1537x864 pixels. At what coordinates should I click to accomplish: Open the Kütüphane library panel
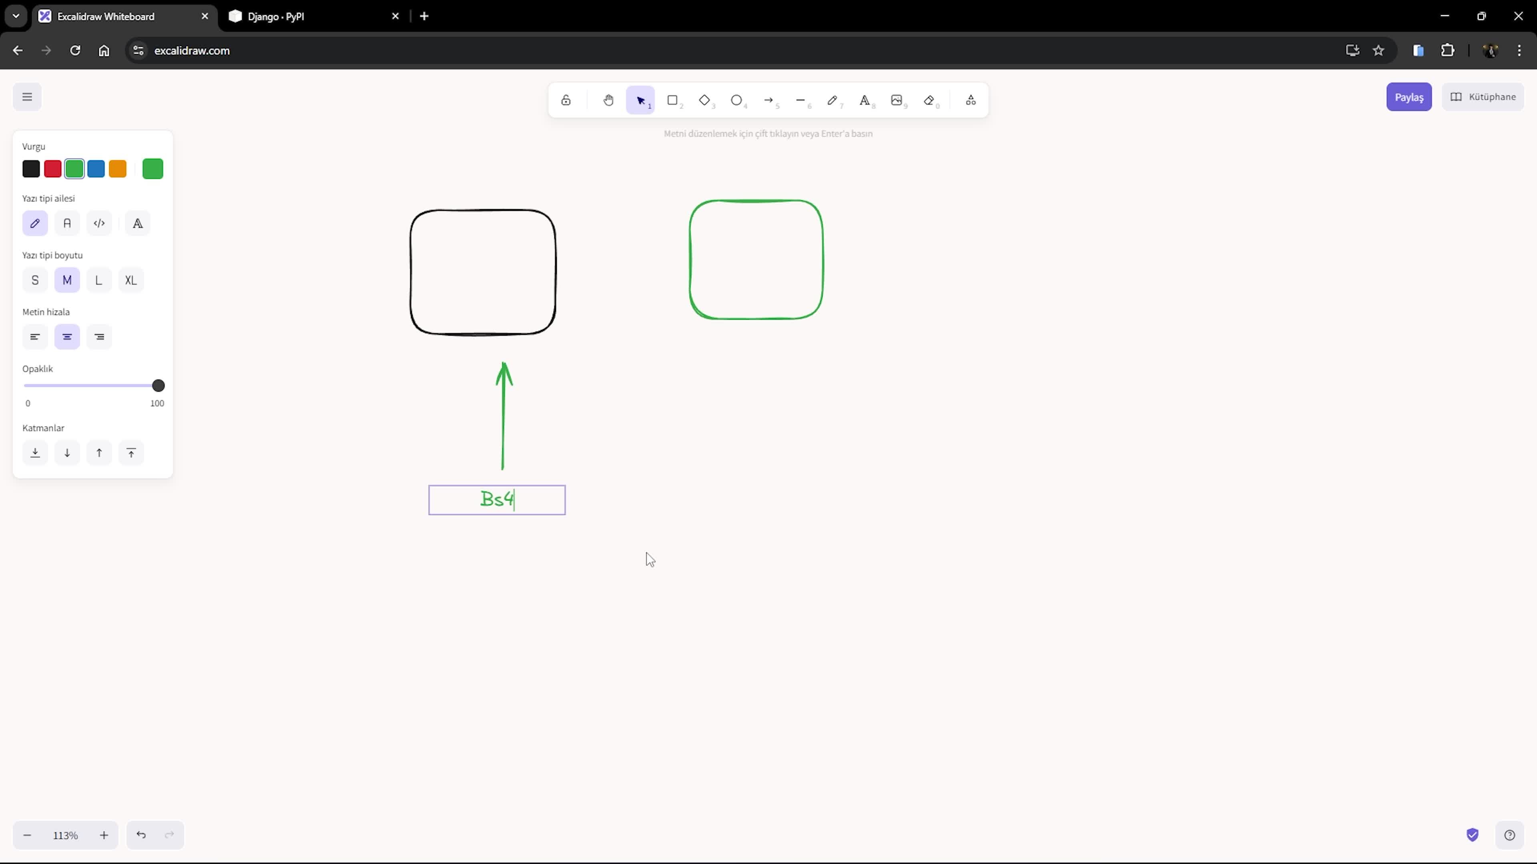[x=1483, y=96]
